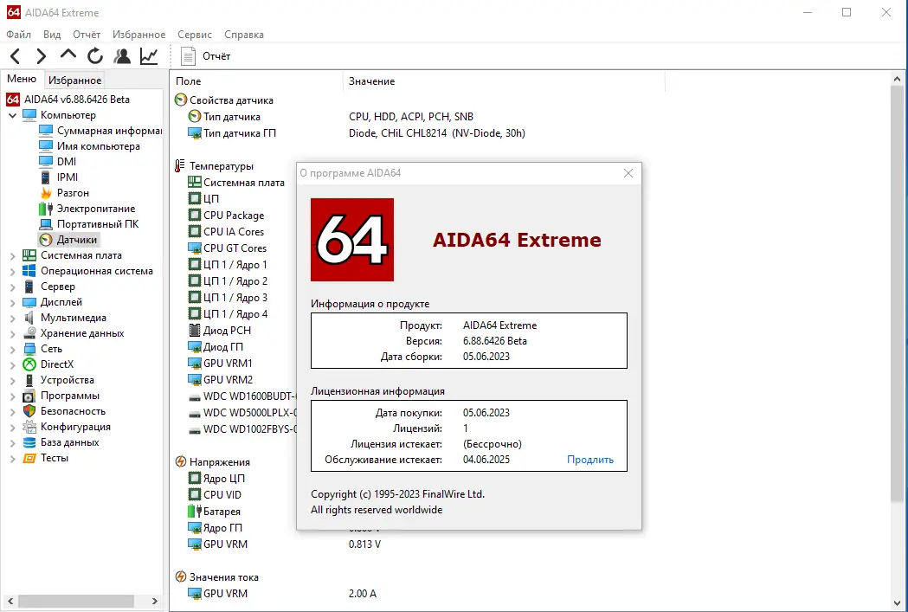Expand the Мультимедиа tree node

[12, 318]
